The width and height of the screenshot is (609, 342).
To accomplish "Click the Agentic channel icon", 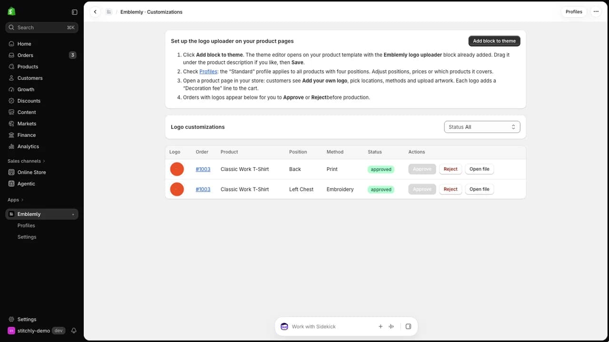I will 11,183.
